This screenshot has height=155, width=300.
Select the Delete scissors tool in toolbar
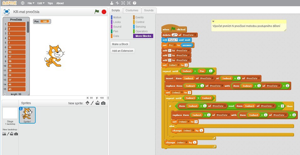[117, 3]
